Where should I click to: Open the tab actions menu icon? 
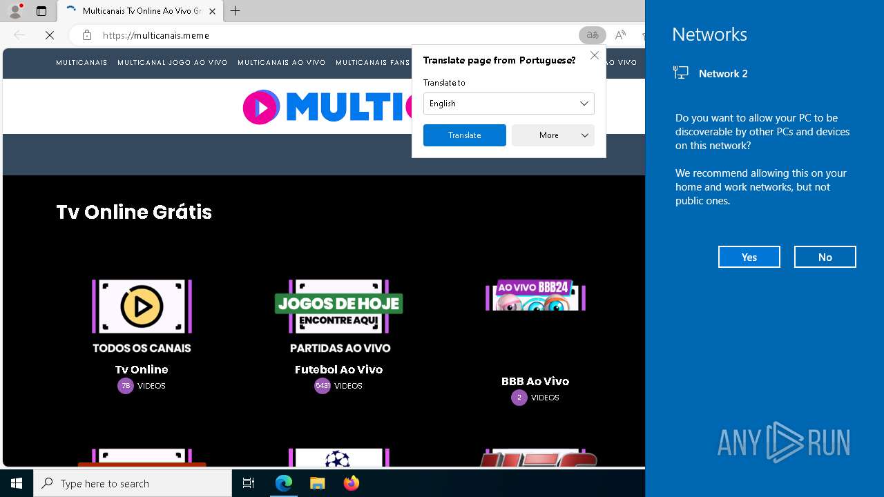(x=41, y=11)
